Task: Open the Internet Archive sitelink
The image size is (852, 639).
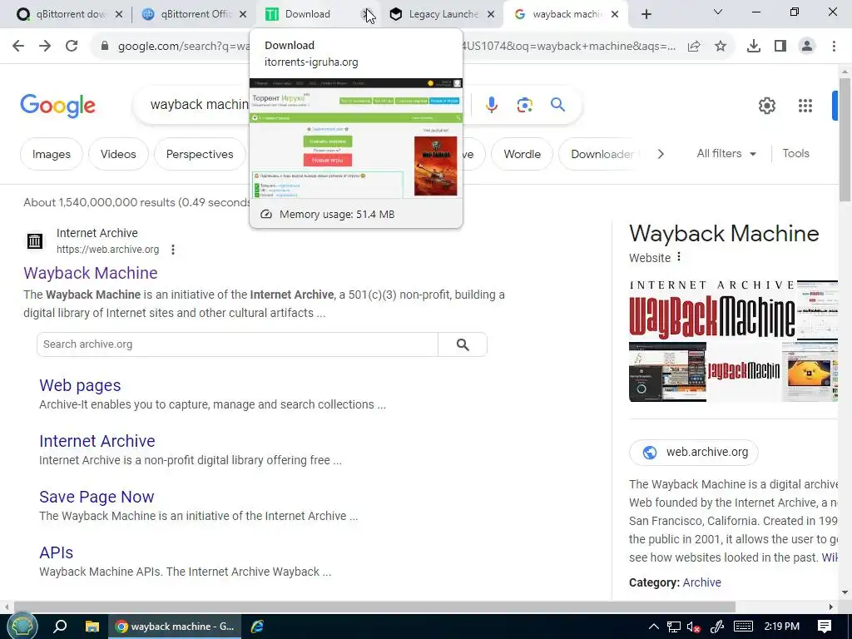Action: click(x=97, y=441)
